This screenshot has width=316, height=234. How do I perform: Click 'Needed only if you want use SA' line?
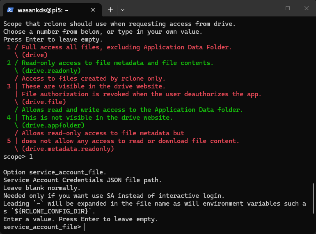point(114,196)
